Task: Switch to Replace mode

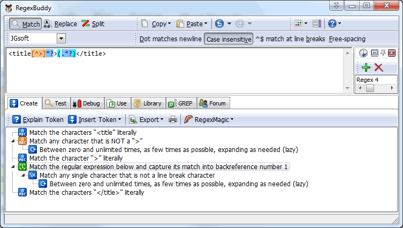Action: click(x=60, y=24)
